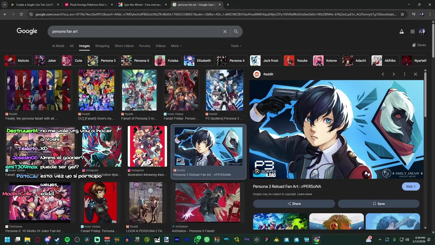Open the 'P3 Spoilers] Persona 3' thumbnail
Image resolution: width=435 pixels, height=245 pixels.
[x=225, y=90]
